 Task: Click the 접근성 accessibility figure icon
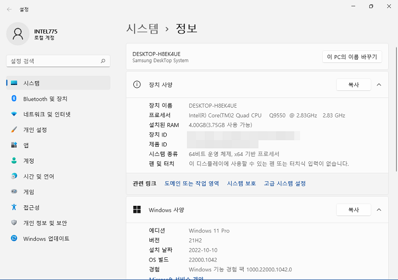pyautogui.click(x=14, y=207)
